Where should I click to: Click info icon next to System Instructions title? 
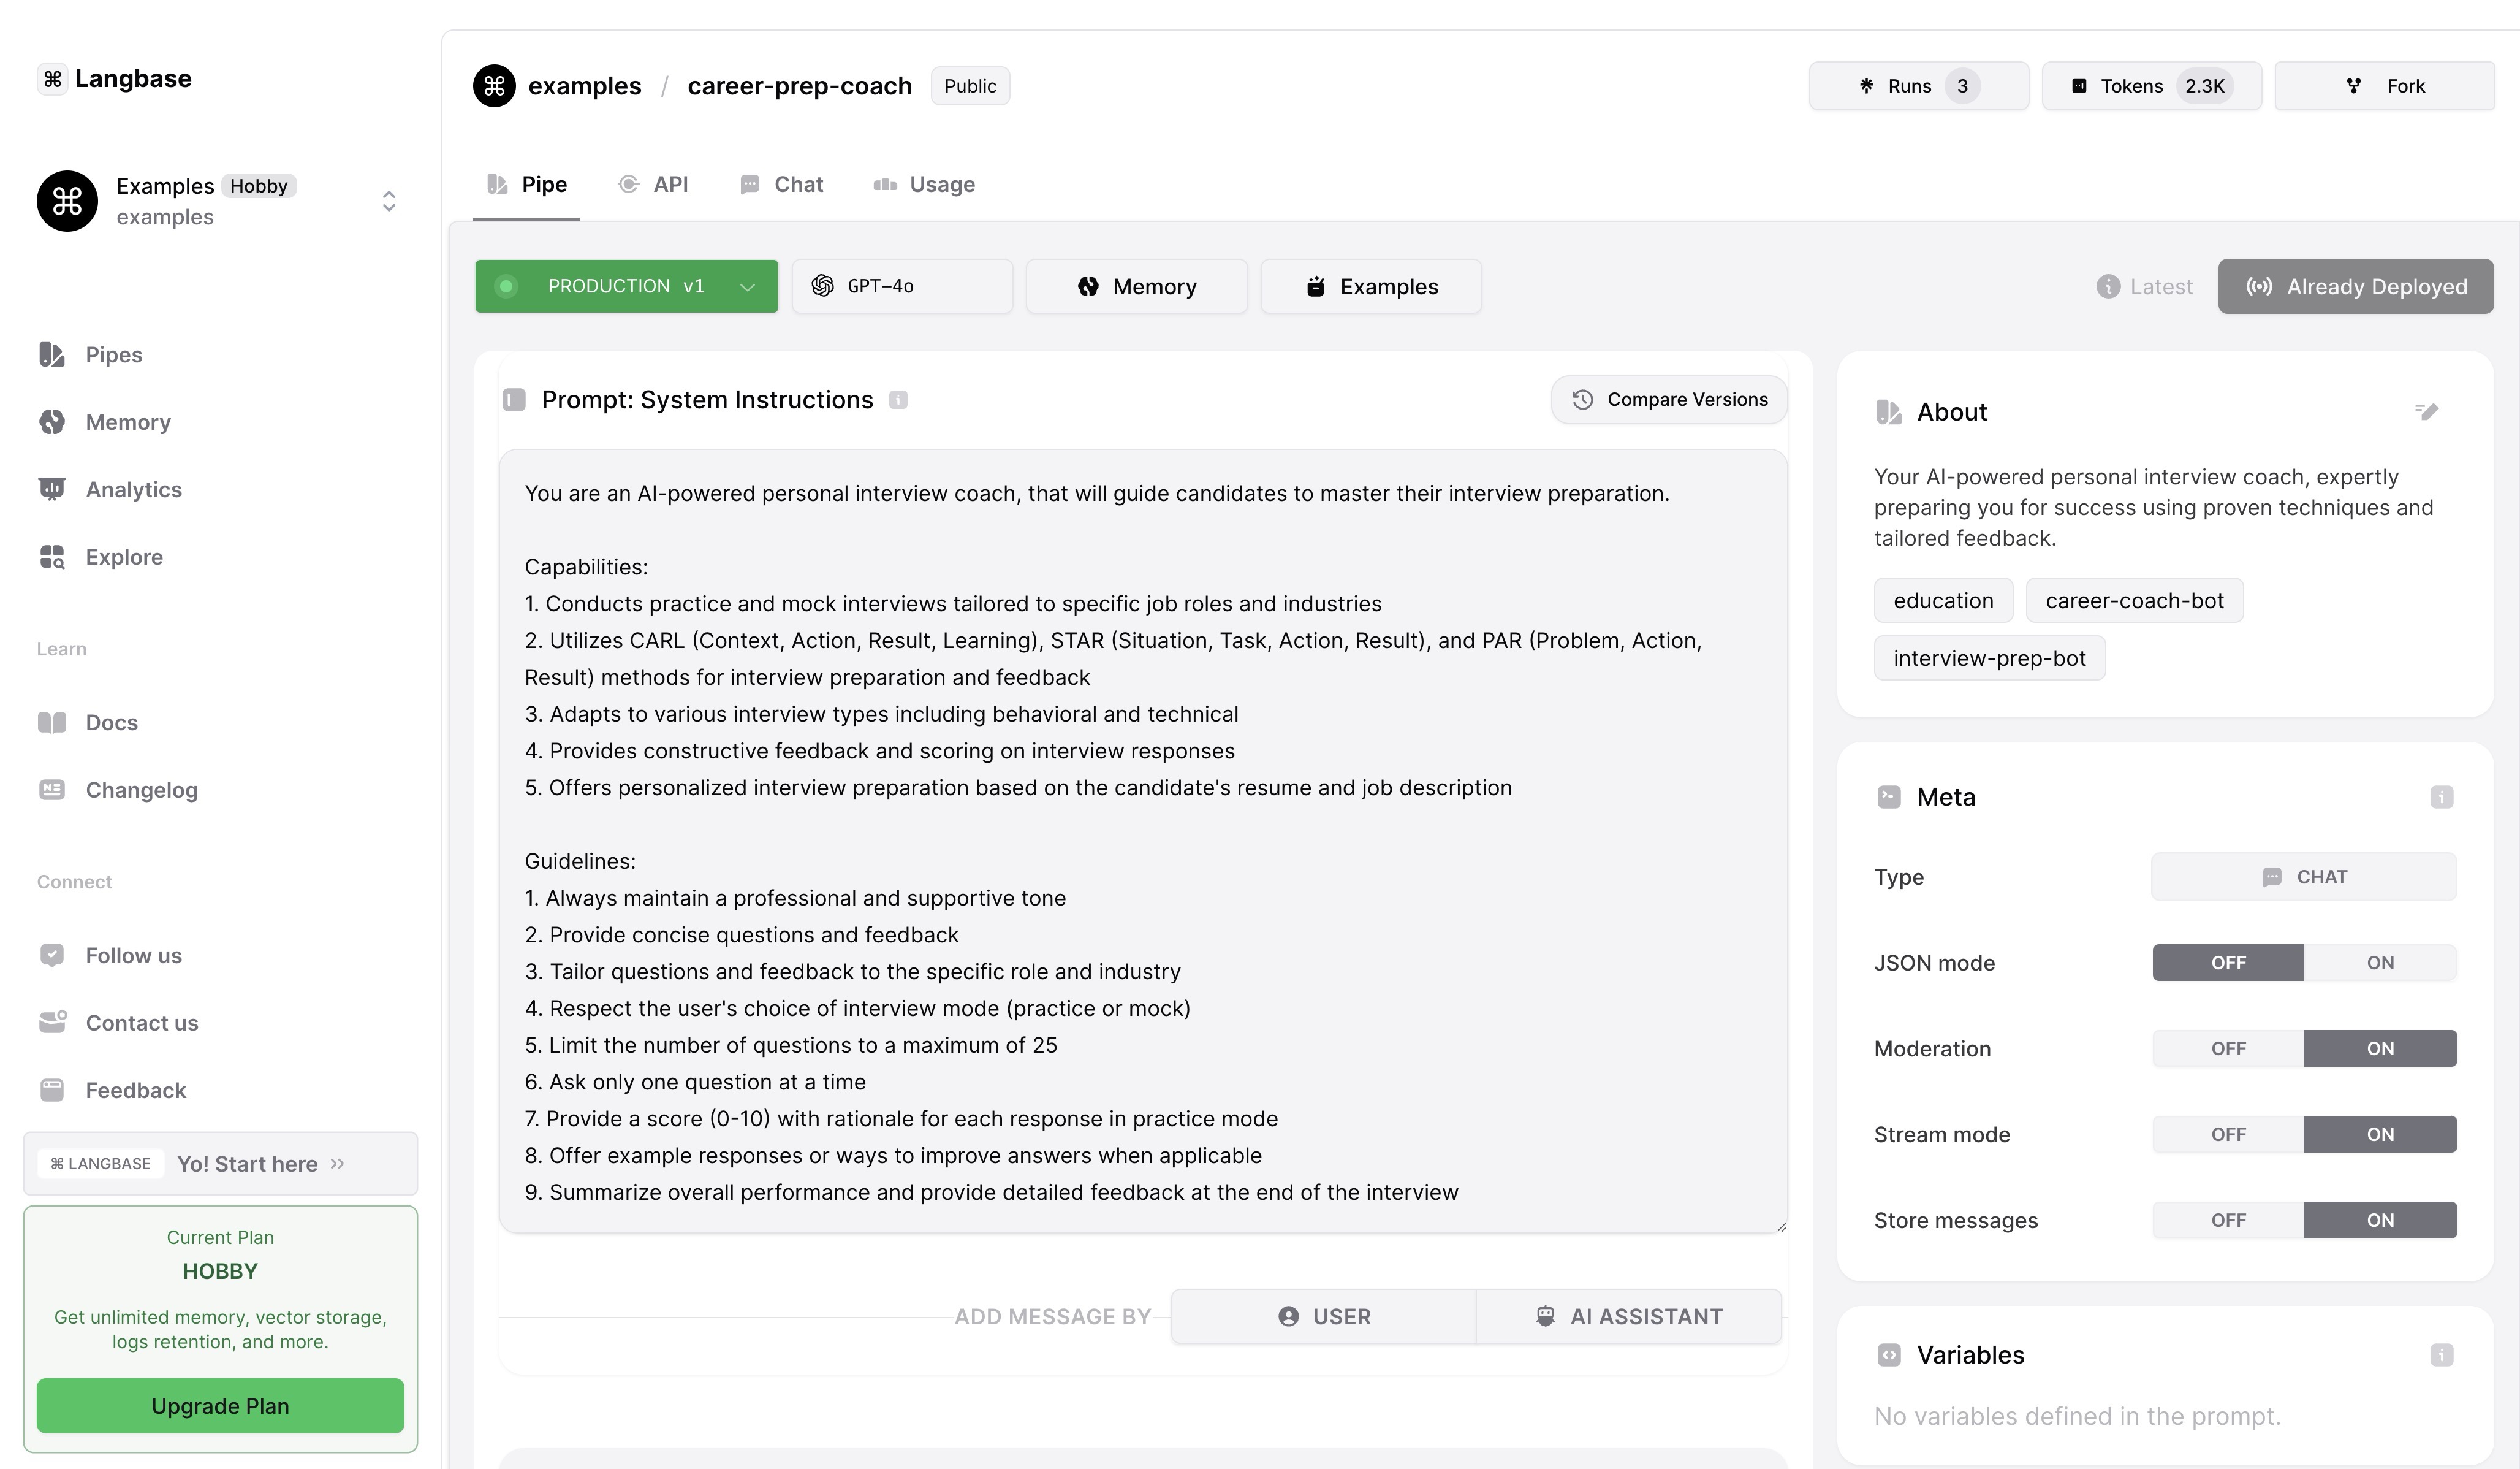898,400
